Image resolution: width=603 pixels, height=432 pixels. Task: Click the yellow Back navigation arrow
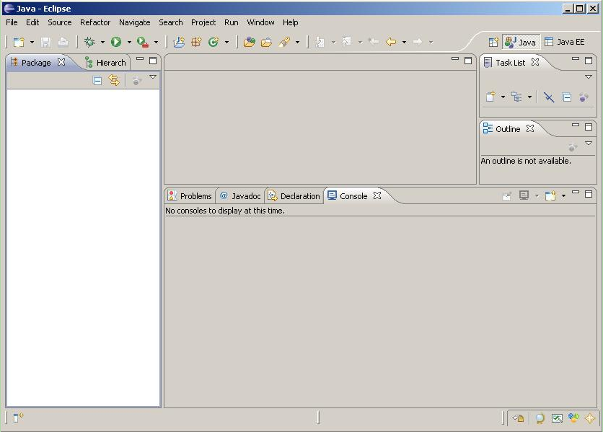391,42
